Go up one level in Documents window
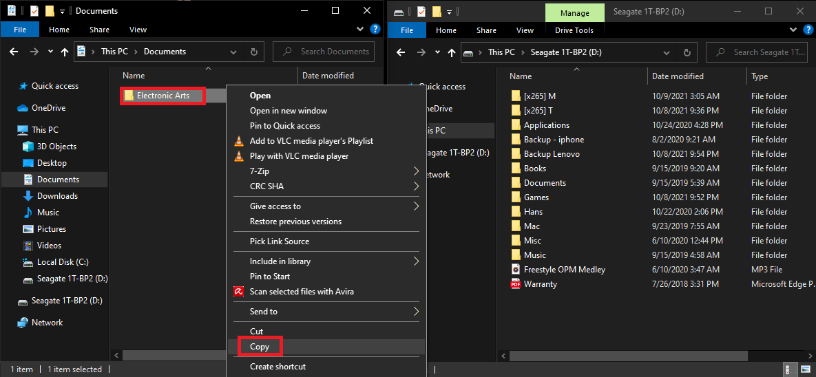 [65, 52]
